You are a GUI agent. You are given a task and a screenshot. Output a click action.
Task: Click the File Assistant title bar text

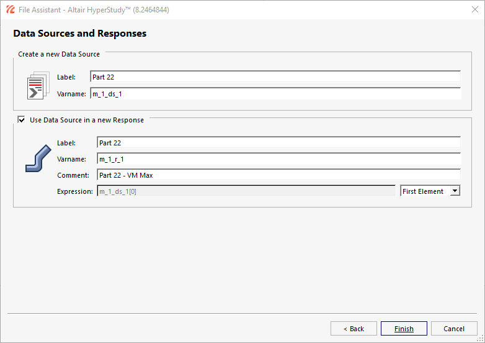coord(94,10)
